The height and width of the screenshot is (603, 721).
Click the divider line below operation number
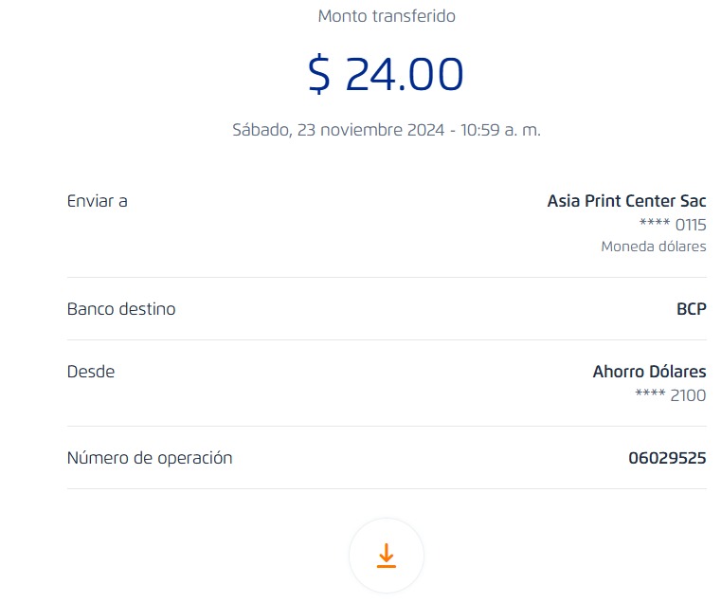tap(387, 488)
